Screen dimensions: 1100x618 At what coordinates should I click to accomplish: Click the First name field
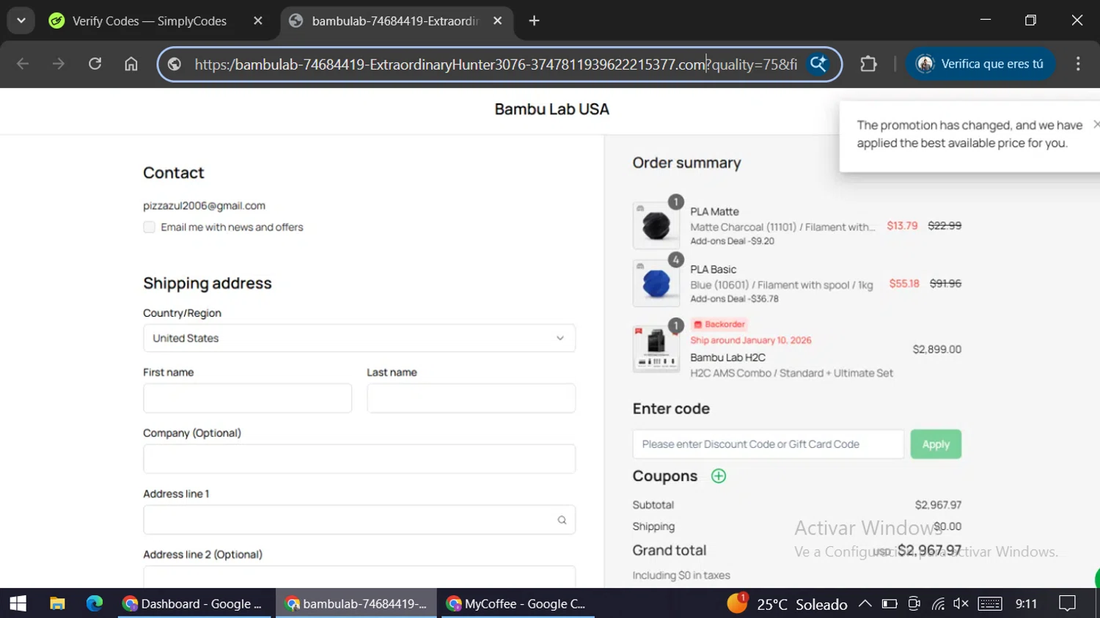248,398
